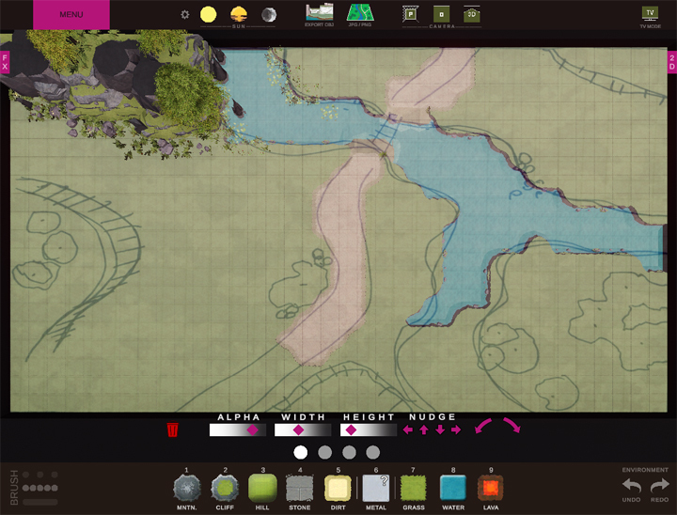677x515 pixels.
Task: Delete with the red trash can icon
Action: (x=172, y=430)
